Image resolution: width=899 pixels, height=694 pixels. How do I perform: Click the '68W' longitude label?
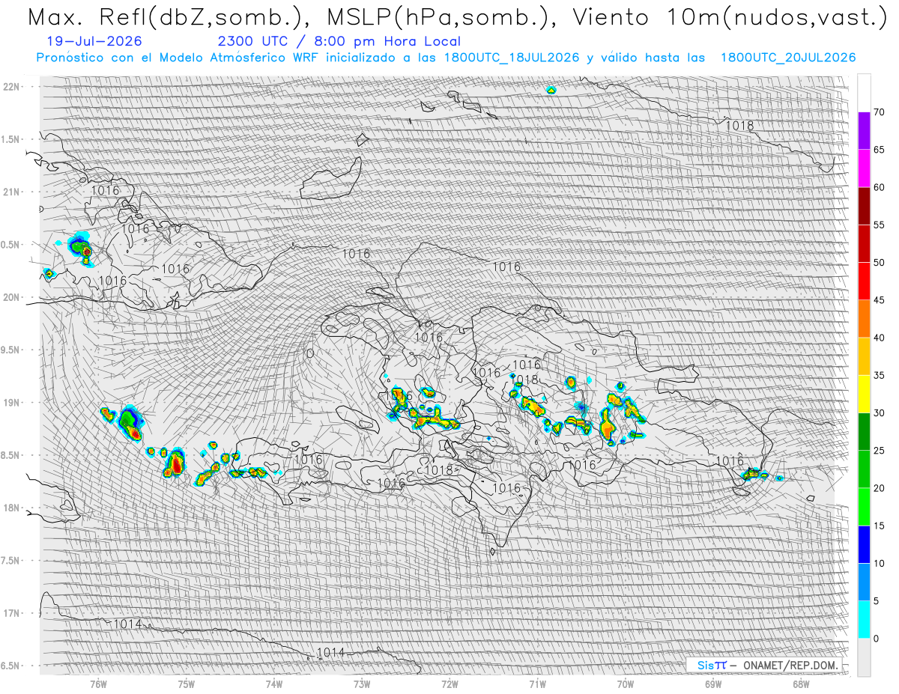pos(801,684)
